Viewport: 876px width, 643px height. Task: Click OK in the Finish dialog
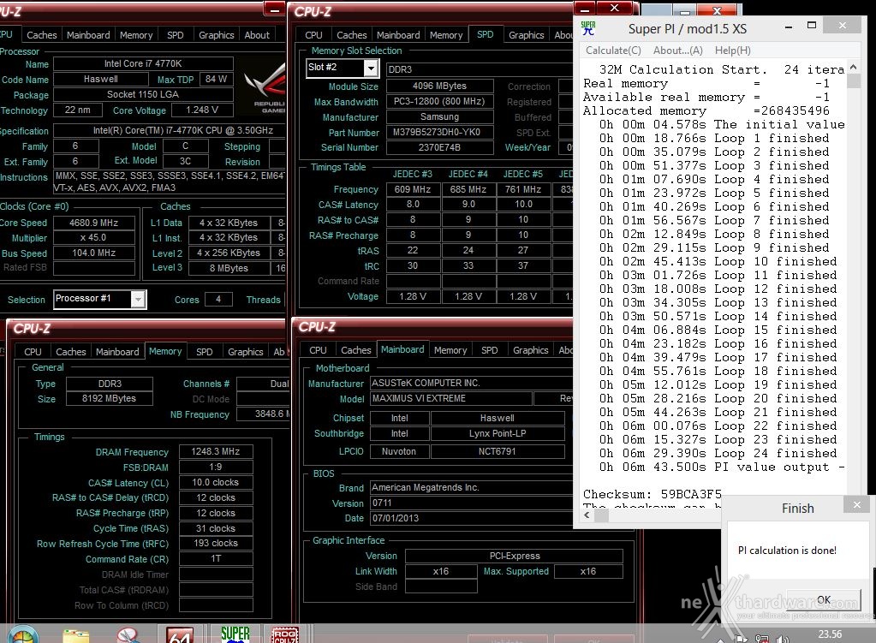tap(823, 599)
